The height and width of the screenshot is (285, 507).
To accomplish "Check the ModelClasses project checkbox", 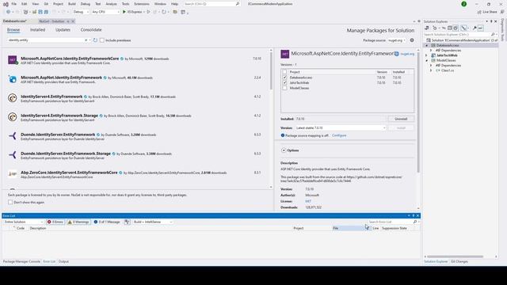I will [x=284, y=88].
